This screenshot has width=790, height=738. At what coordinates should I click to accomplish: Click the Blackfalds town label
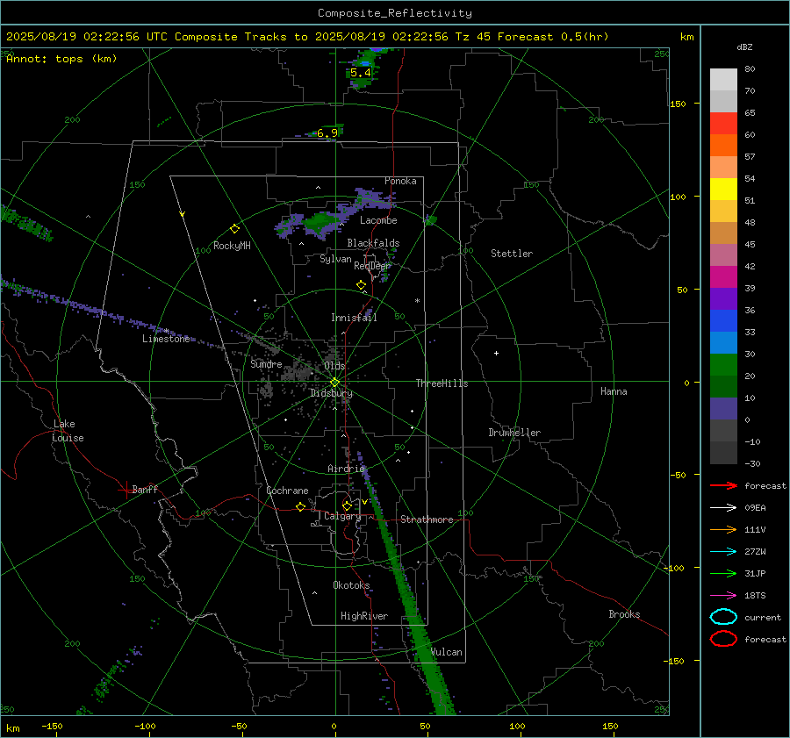coord(373,243)
